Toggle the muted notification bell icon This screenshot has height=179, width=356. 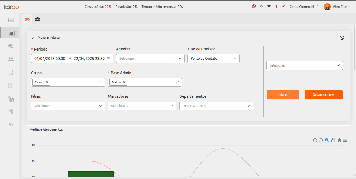click(276, 6)
